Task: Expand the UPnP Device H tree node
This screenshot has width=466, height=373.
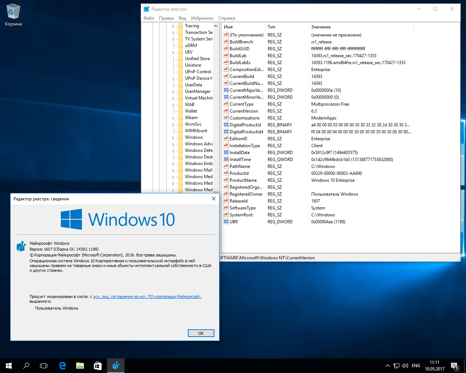Action: pyautogui.click(x=173, y=79)
